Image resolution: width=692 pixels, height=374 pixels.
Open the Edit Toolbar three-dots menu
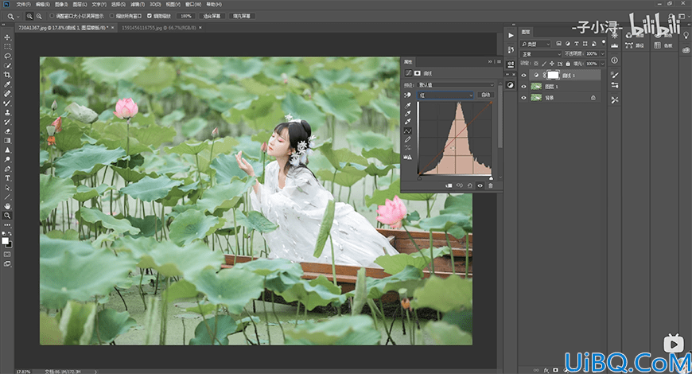7,225
